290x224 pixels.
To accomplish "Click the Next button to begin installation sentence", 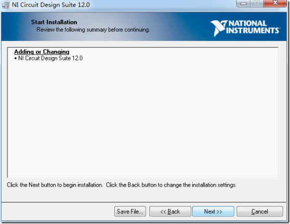I will [x=55, y=185].
